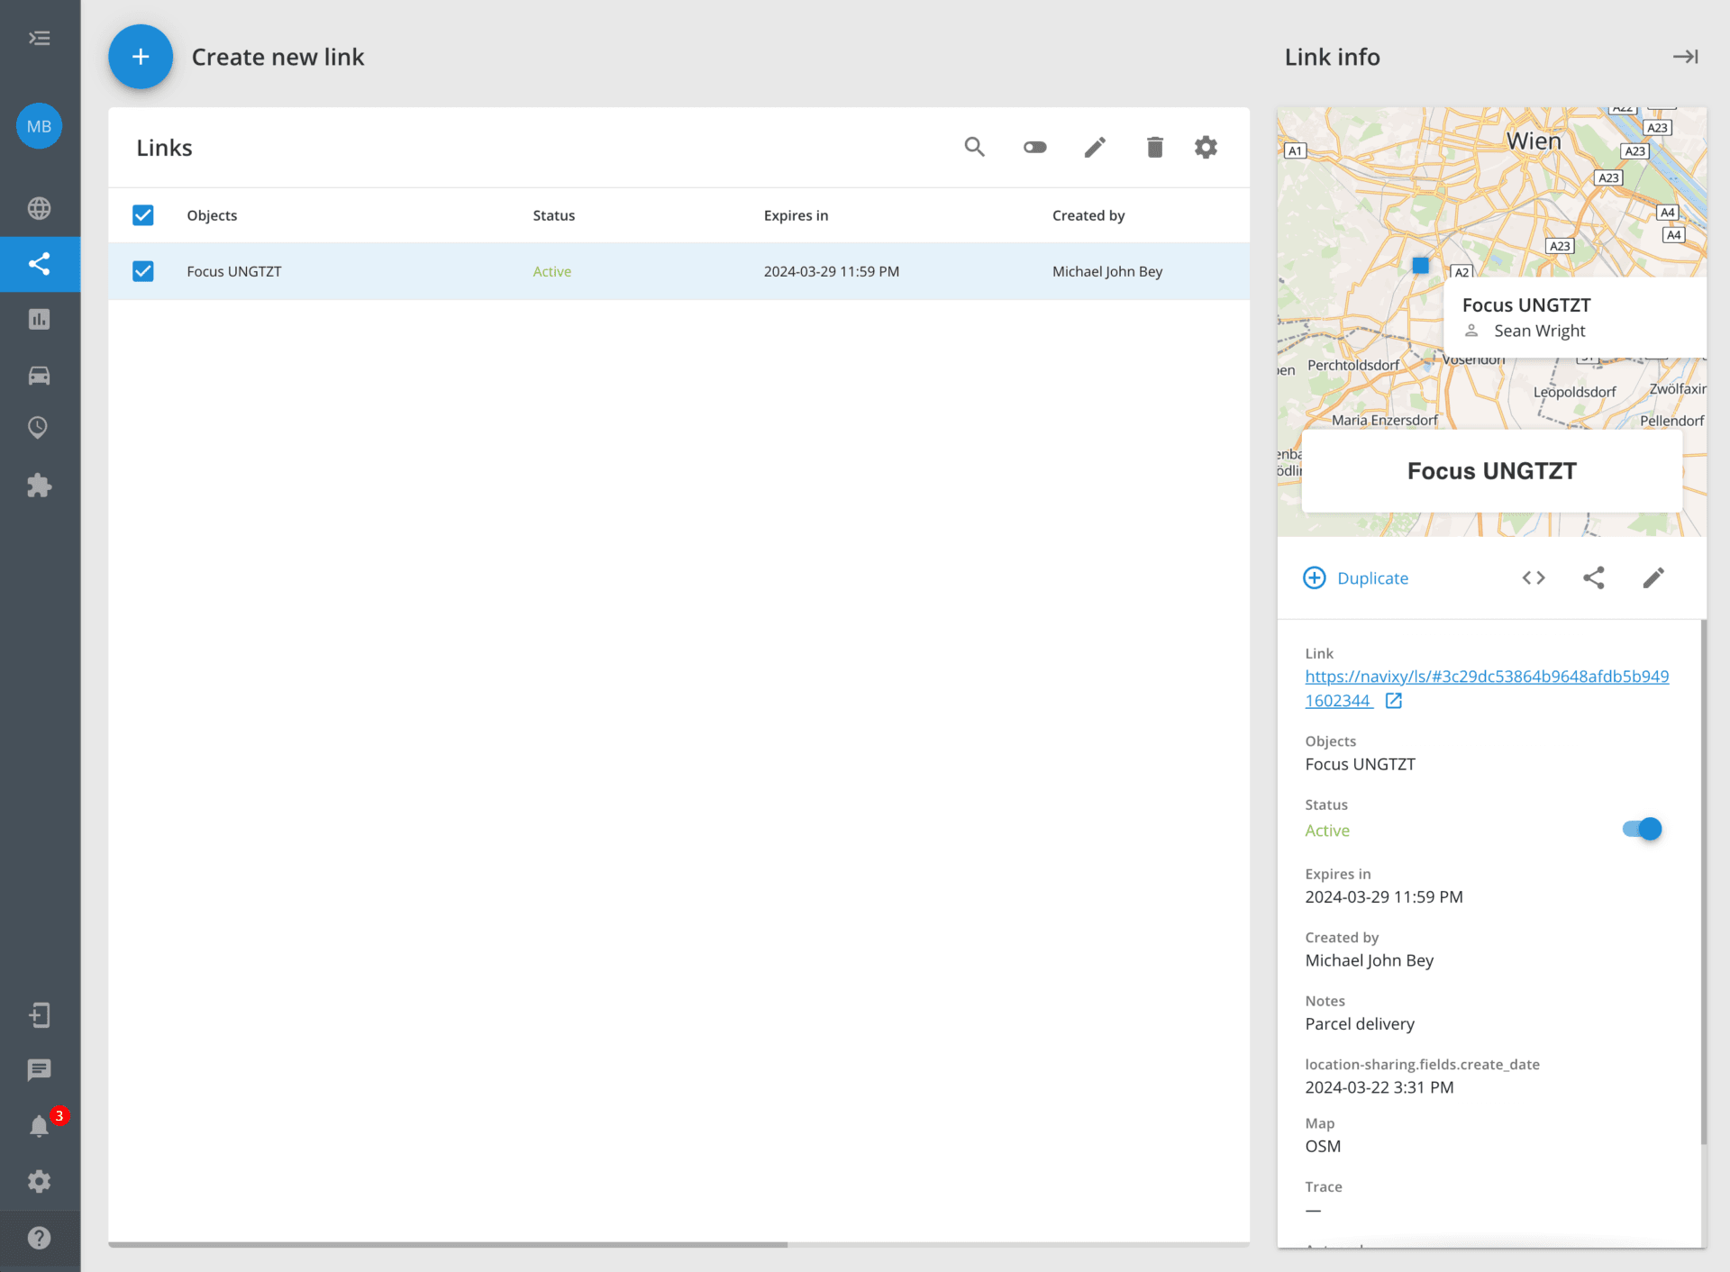Click the Objects column header
Screen dimensions: 1730x1272
click(x=212, y=215)
